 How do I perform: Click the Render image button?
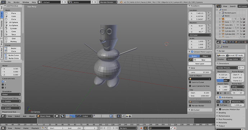pyautogui.click(x=221, y=55)
